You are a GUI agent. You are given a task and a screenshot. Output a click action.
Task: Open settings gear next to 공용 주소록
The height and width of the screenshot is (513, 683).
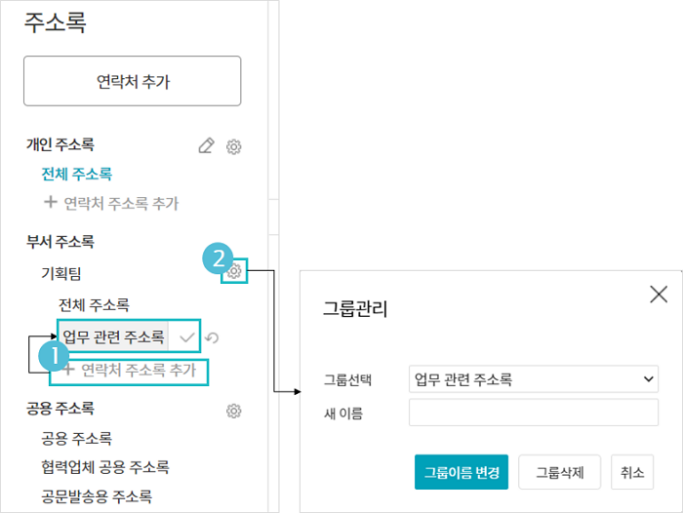coord(234,411)
